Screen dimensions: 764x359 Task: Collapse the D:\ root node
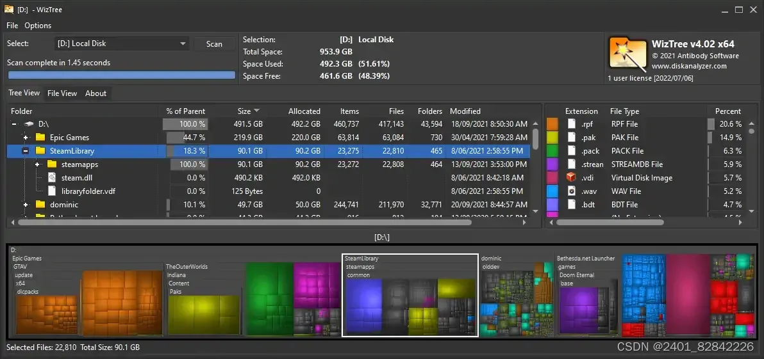point(14,124)
